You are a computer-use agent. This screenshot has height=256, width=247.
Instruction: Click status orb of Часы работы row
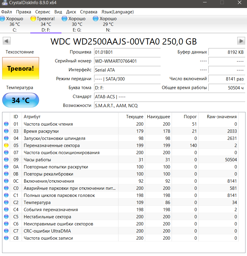tap(6, 159)
